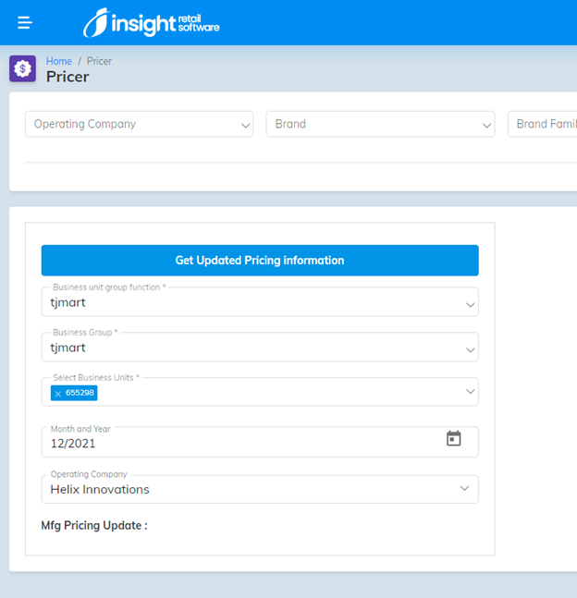Image resolution: width=577 pixels, height=598 pixels.
Task: Click the Pricer breadcrumb text
Action: tap(99, 61)
